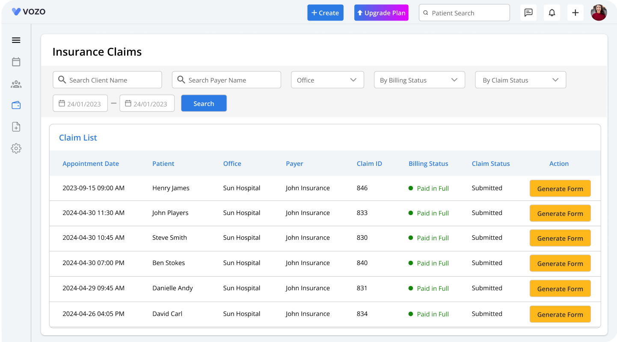Click the Office column header

[x=232, y=164]
